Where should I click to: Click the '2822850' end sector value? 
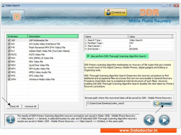134,49
